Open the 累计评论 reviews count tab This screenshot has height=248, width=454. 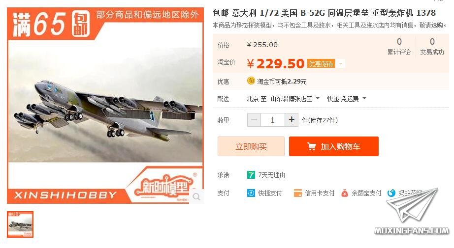(x=399, y=47)
